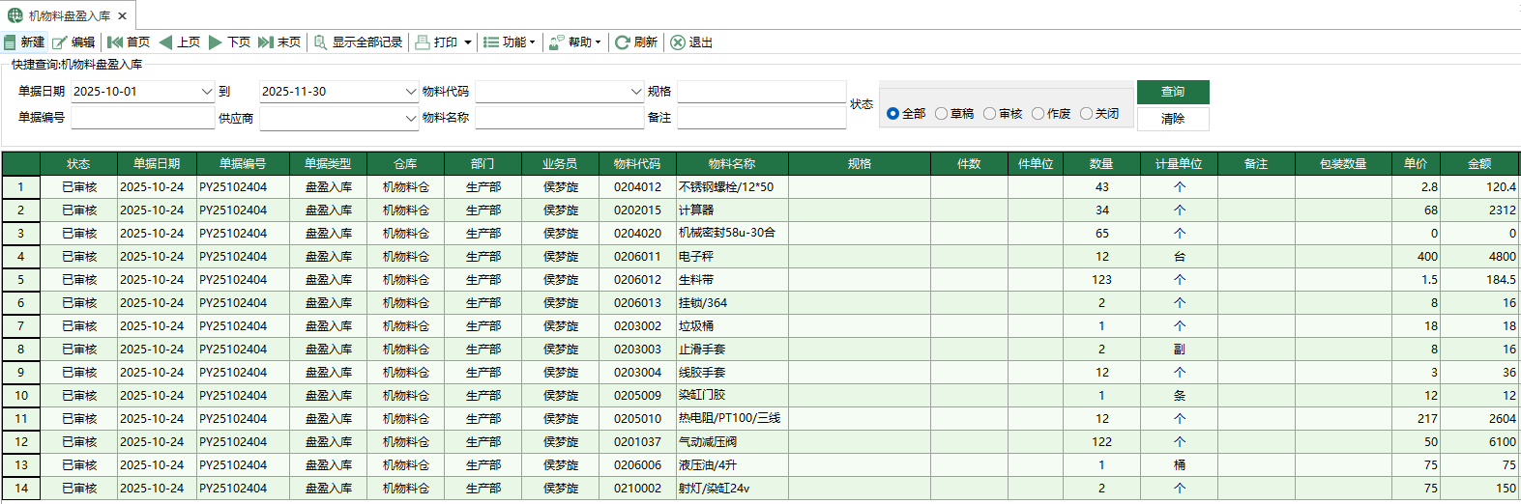Click 显示全部记录 to show all records
The image size is (1521, 504).
tap(358, 42)
